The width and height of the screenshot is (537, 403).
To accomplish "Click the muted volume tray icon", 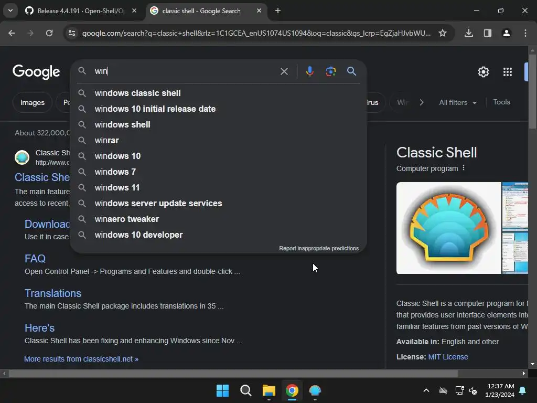I will click(x=474, y=390).
